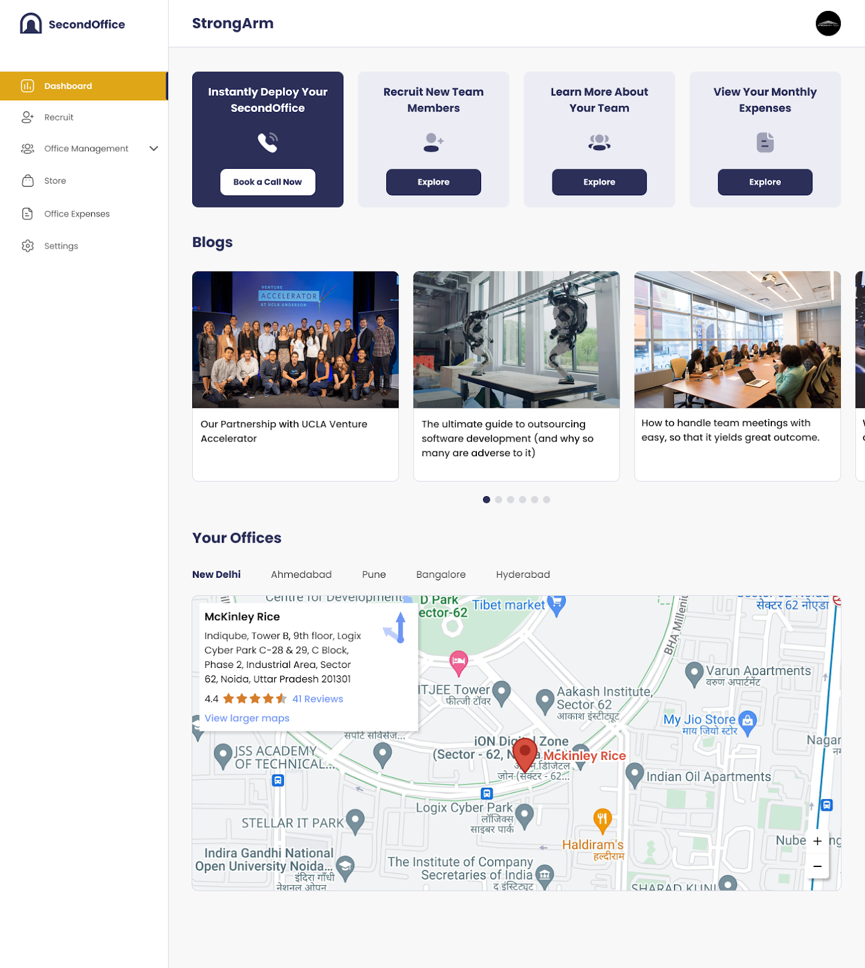Click the StrongArm header title
Viewport: 865px width, 968px height.
233,24
